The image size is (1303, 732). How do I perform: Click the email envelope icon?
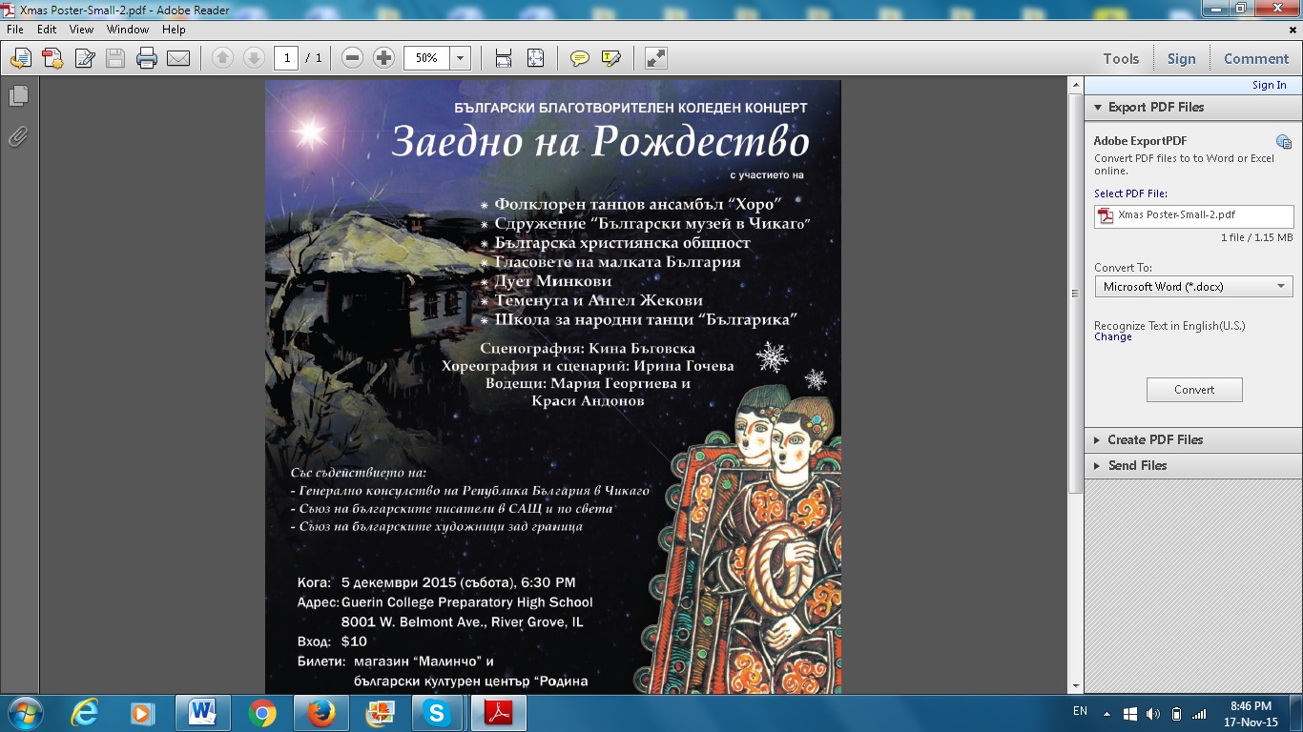point(178,59)
